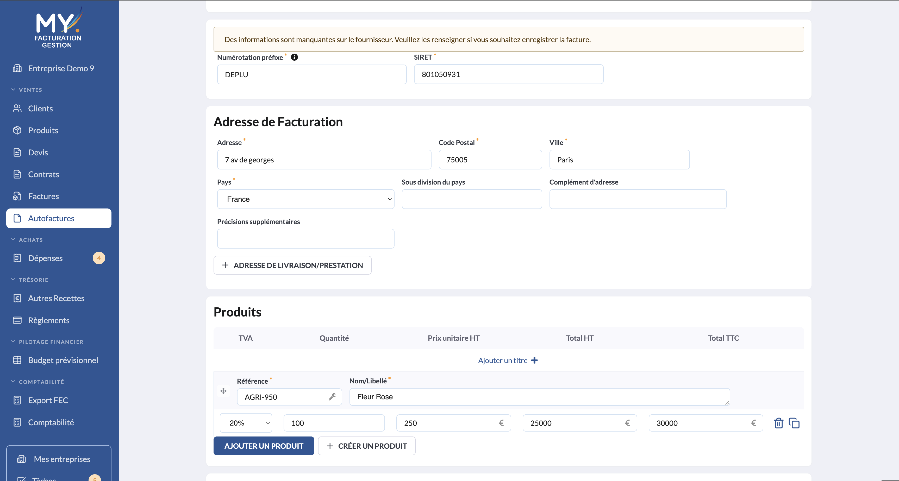The image size is (899, 481).
Task: Click the Dépenses receipt icon
Action: [x=17, y=258]
